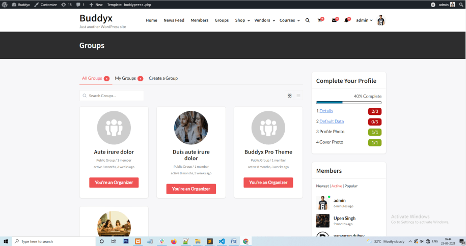This screenshot has width=466, height=246.
Task: Show Active members in the widget
Action: click(337, 186)
